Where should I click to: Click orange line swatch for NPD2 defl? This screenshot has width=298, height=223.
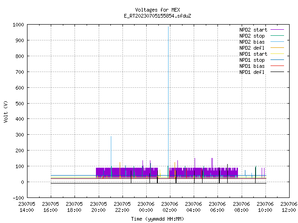(x=277, y=48)
